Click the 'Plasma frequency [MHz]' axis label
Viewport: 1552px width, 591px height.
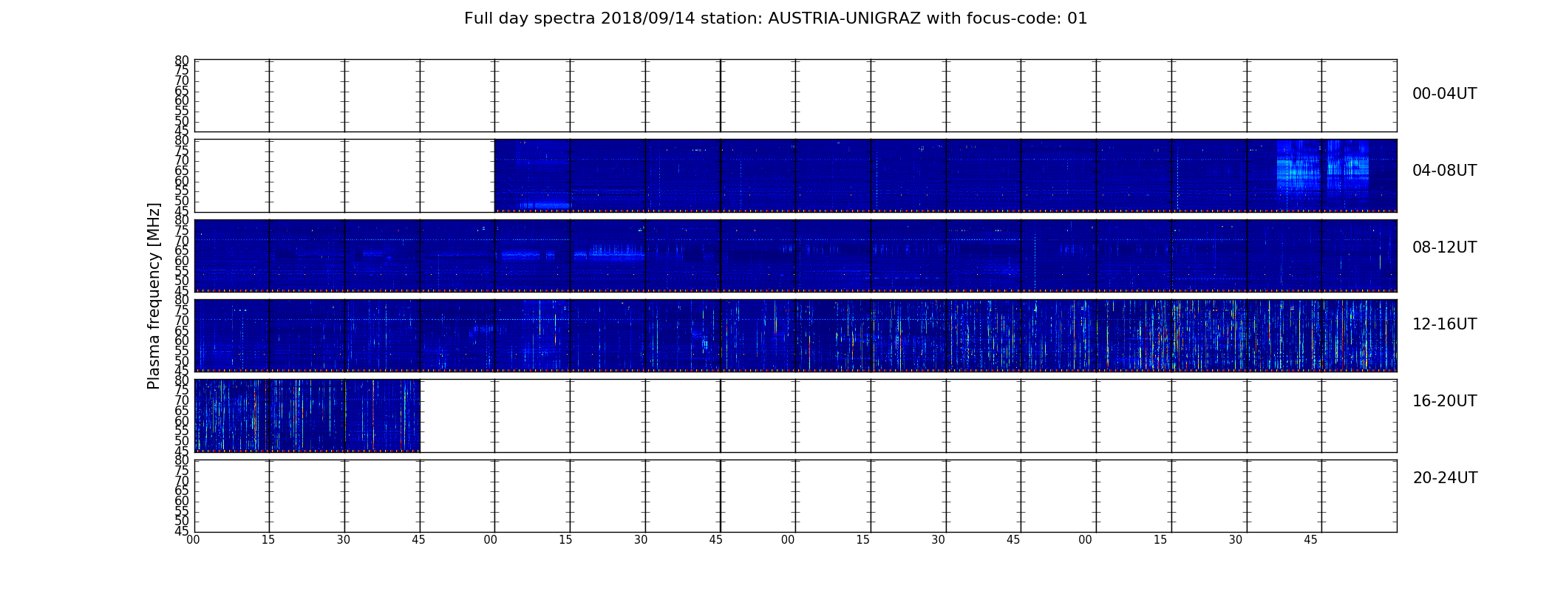pos(154,295)
